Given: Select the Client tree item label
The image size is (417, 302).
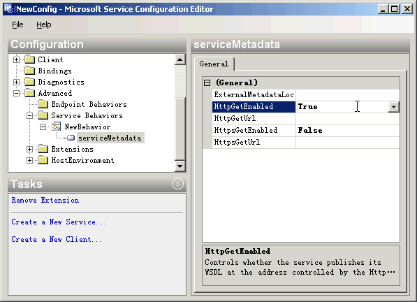Looking at the screenshot, I should click(50, 59).
